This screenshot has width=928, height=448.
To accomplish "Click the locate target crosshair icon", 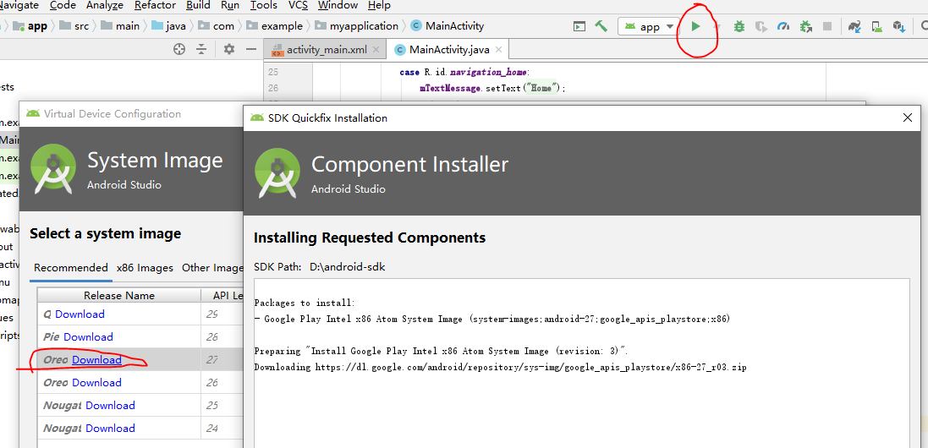I will [x=179, y=49].
